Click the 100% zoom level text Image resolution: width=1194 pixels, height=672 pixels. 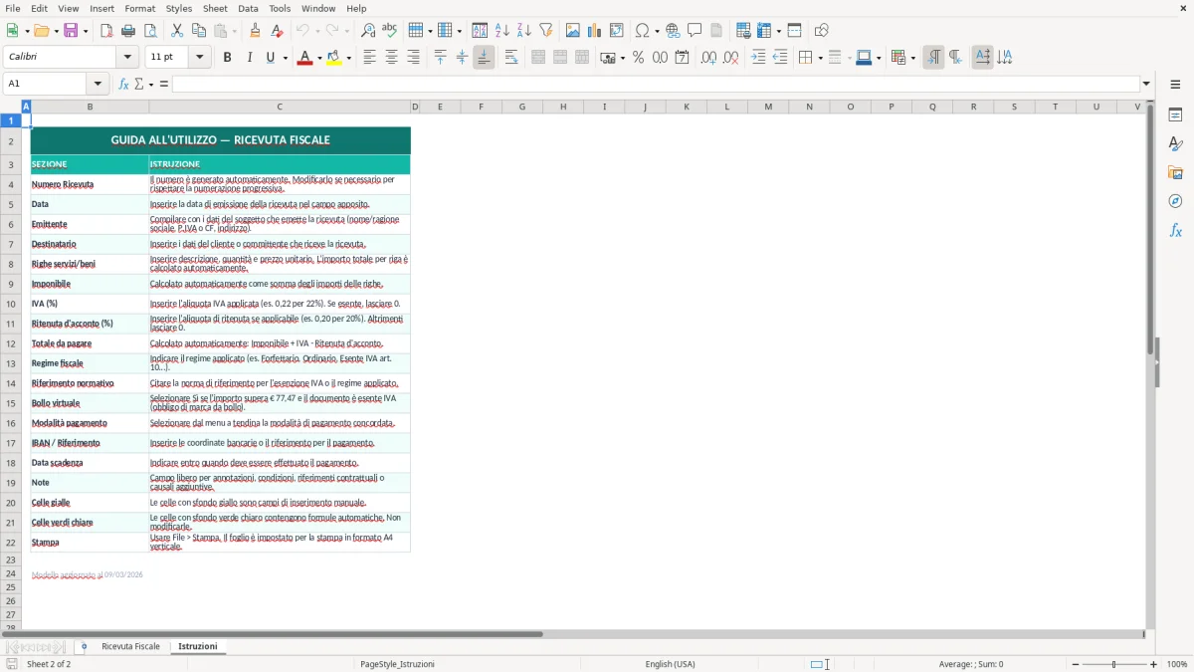pos(1177,664)
